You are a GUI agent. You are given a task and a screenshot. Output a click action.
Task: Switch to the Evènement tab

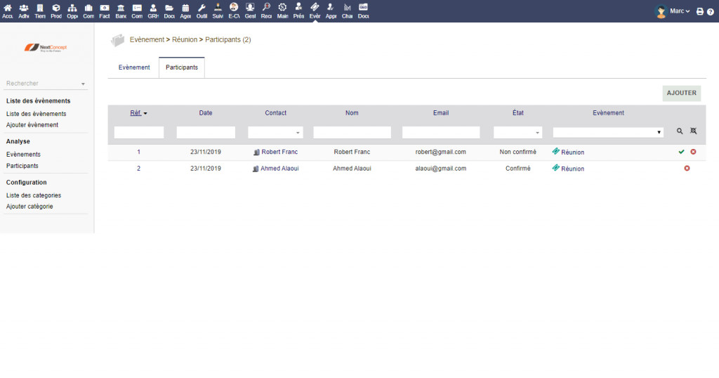tap(133, 67)
